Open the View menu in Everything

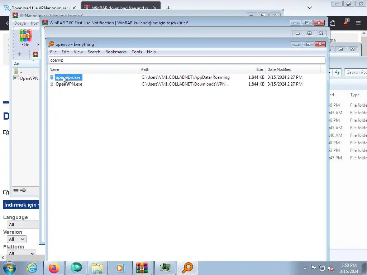click(x=78, y=52)
